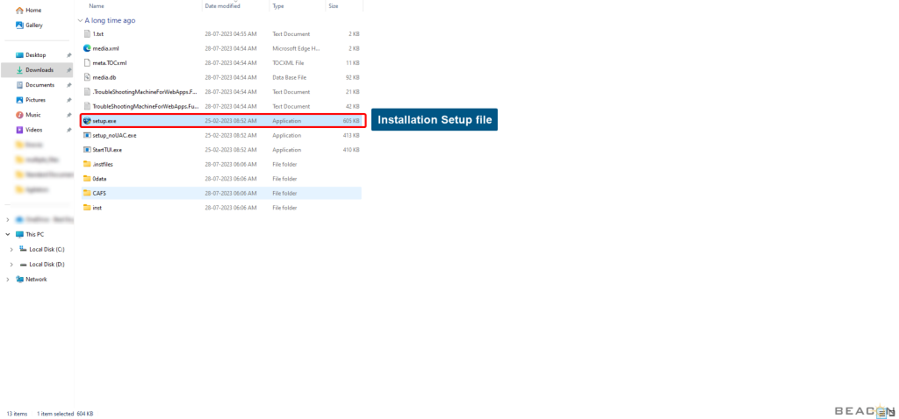This screenshot has width=899, height=419.
Task: Select Network in the navigation pane
Action: click(36, 280)
